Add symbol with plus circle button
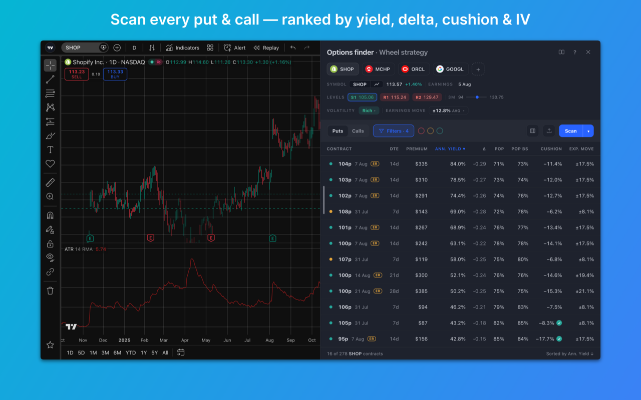The image size is (641, 400). pyautogui.click(x=117, y=47)
